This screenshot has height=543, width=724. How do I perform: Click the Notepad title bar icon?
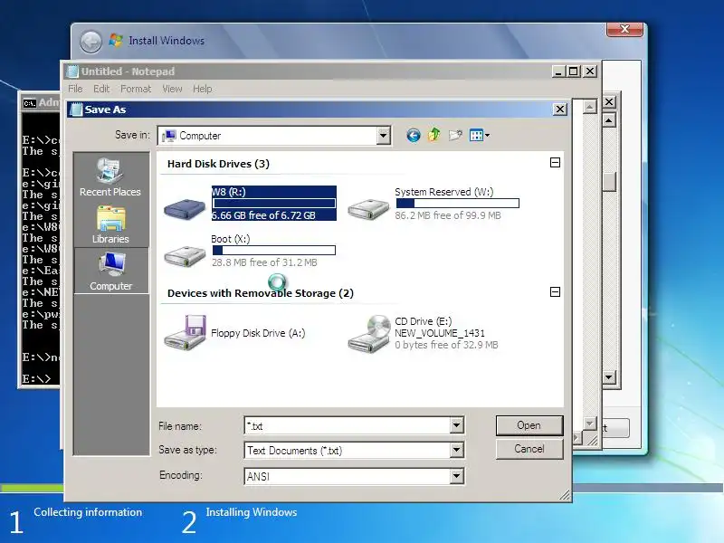pos(72,71)
